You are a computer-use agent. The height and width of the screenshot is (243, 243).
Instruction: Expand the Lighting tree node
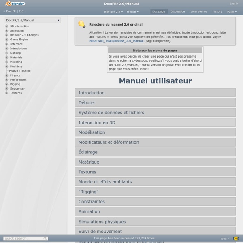click(6, 53)
